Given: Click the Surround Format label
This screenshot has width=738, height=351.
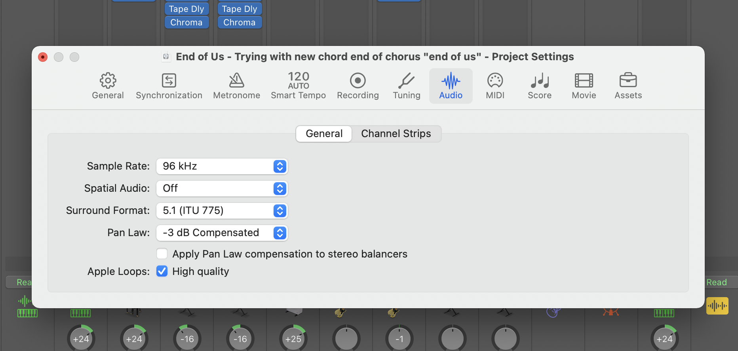Looking at the screenshot, I should coord(108,210).
